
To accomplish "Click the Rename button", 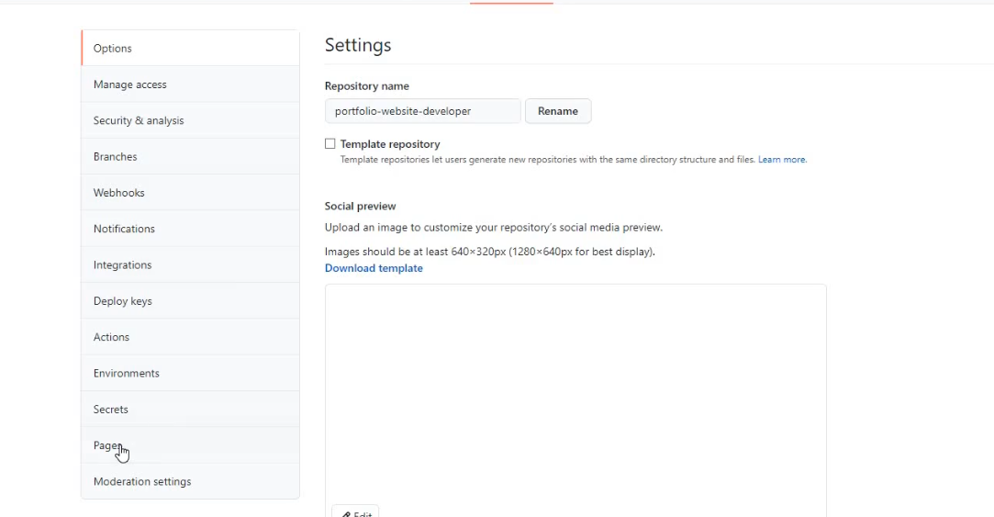I will [558, 111].
